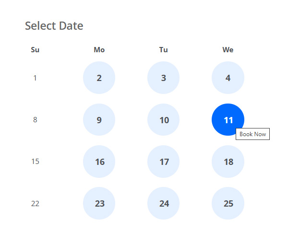This screenshot has height=244, width=288.
Task: Click Sunday date 1
Action: (35, 78)
